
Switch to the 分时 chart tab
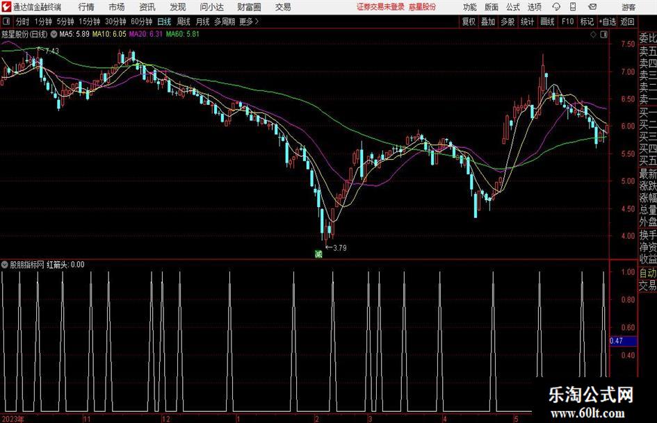23,22
